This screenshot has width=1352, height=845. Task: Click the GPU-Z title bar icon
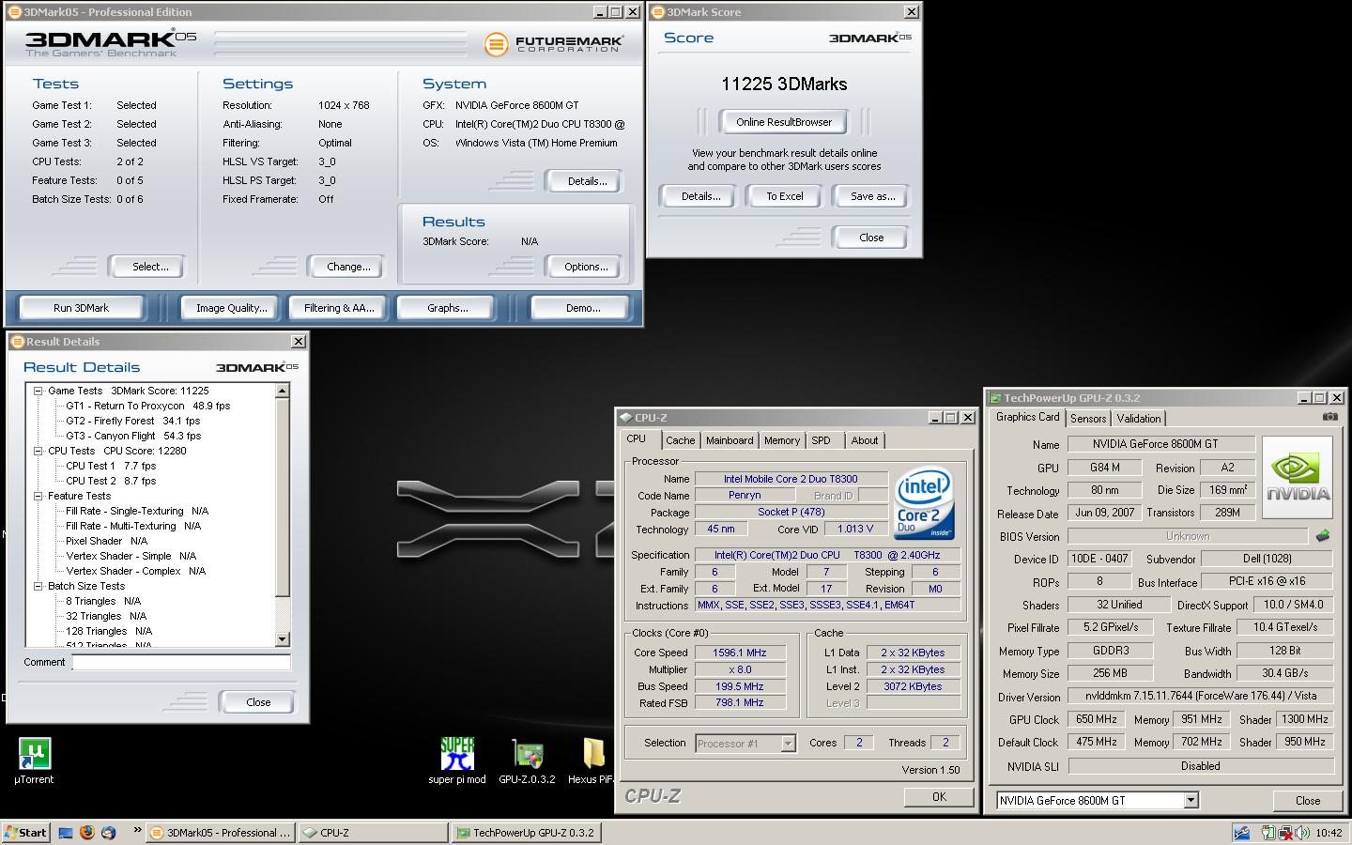click(995, 398)
